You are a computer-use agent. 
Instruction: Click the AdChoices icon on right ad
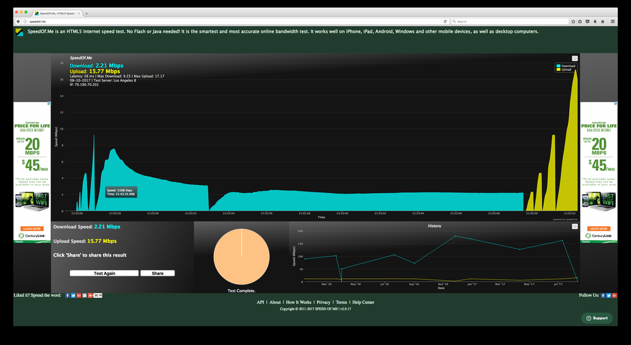tap(616, 103)
